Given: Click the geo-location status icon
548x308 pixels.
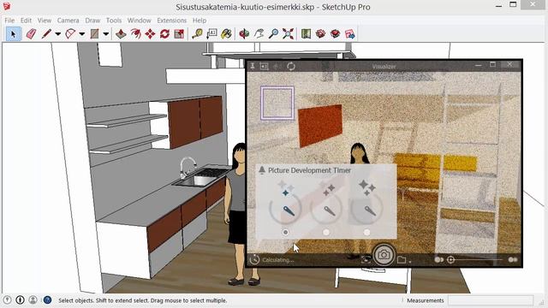Looking at the screenshot, I should 8,300.
